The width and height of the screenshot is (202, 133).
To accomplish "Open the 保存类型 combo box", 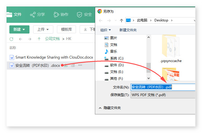I will (x=163, y=95).
